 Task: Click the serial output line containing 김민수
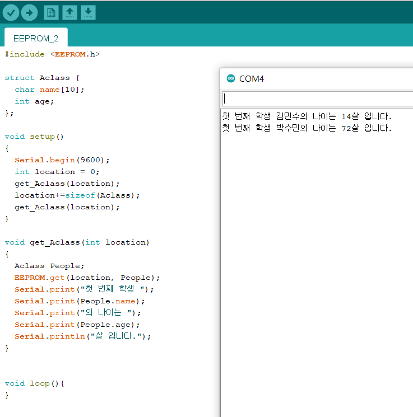pyautogui.click(x=307, y=116)
